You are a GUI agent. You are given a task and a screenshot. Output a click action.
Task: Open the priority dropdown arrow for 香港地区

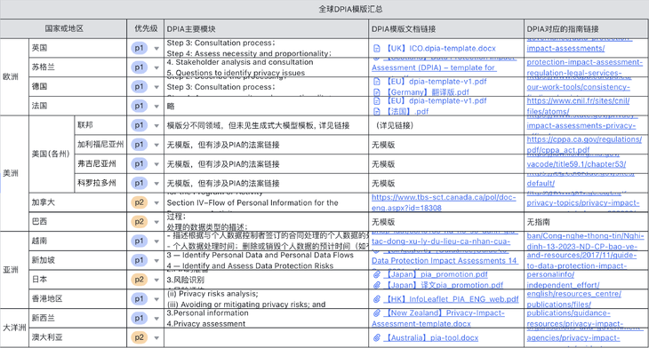point(156,299)
